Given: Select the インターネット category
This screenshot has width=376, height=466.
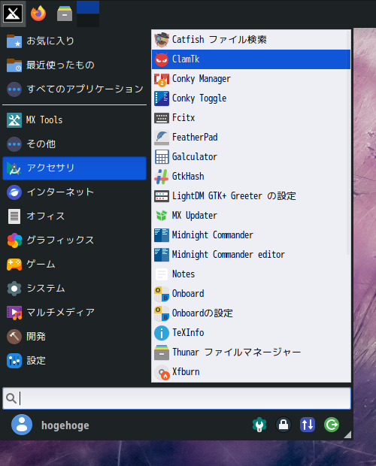Looking at the screenshot, I should (74, 192).
